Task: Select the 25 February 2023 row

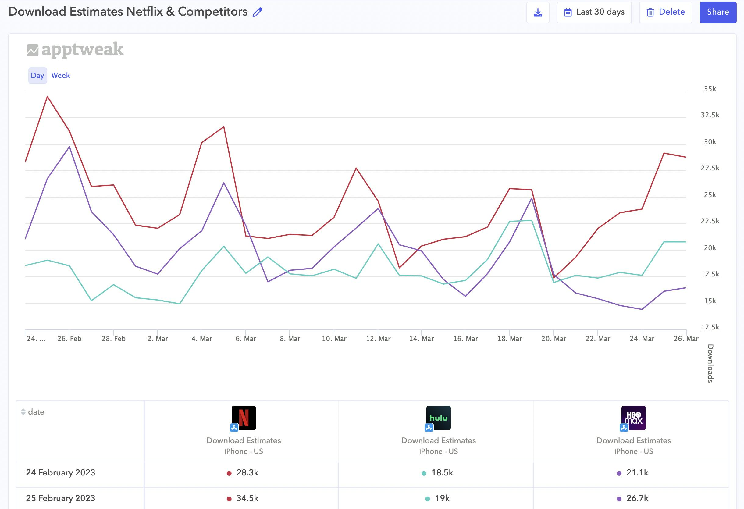Action: (x=61, y=498)
